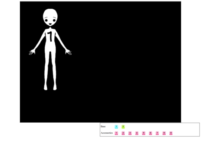Click the Base label text
The width and height of the screenshot is (201, 151).
[103, 126]
